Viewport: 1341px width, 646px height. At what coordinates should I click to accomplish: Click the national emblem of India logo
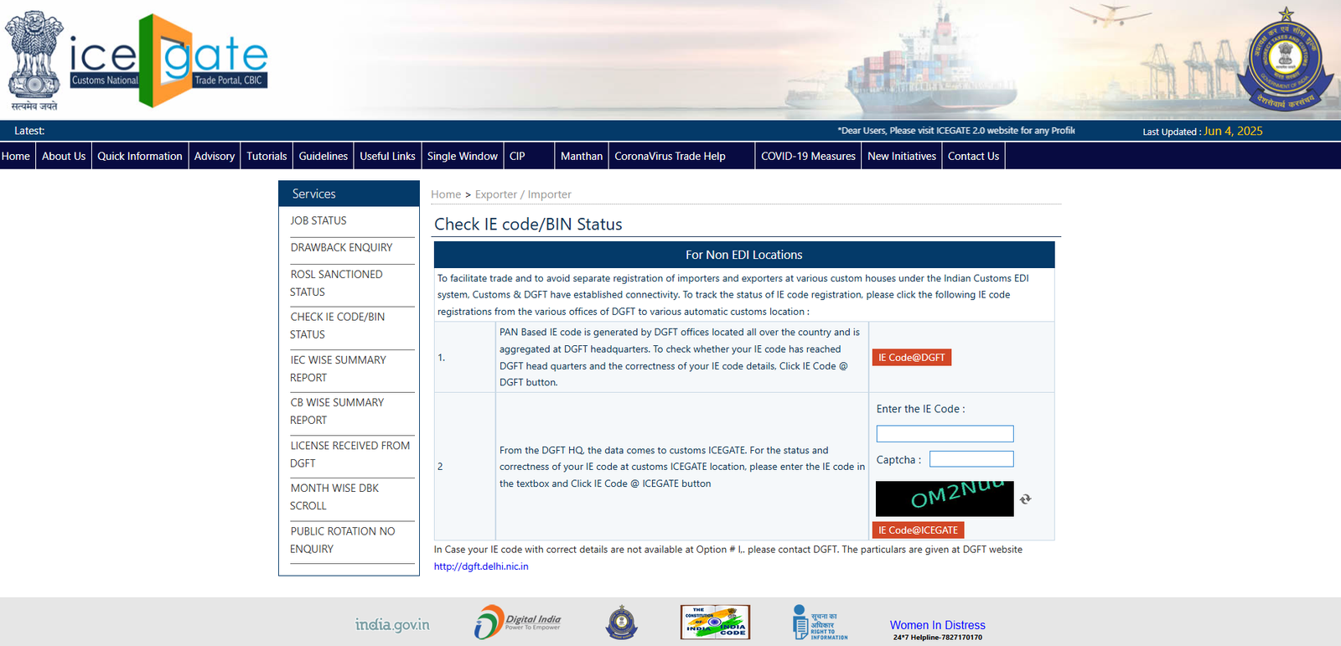(34, 60)
